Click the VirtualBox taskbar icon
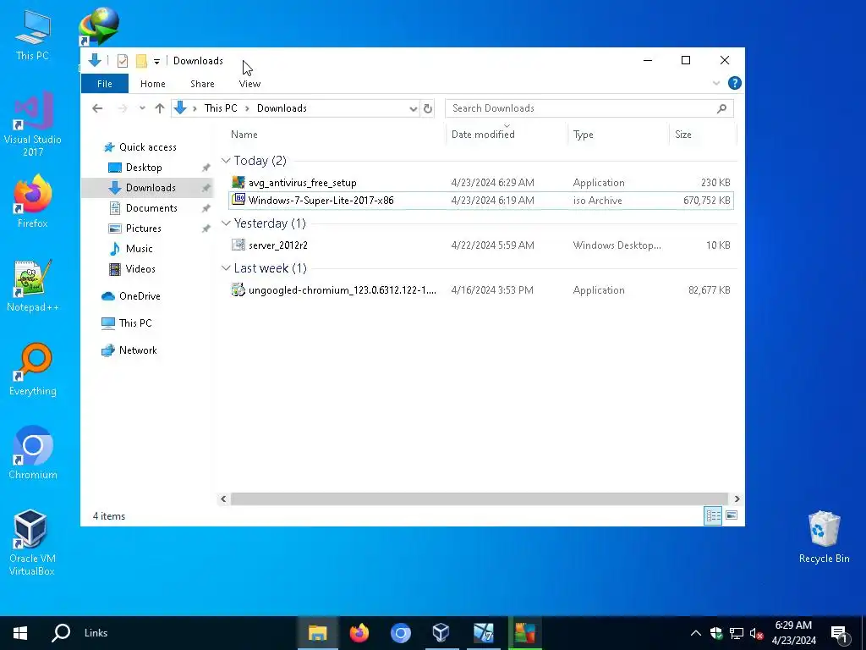 [x=441, y=633]
